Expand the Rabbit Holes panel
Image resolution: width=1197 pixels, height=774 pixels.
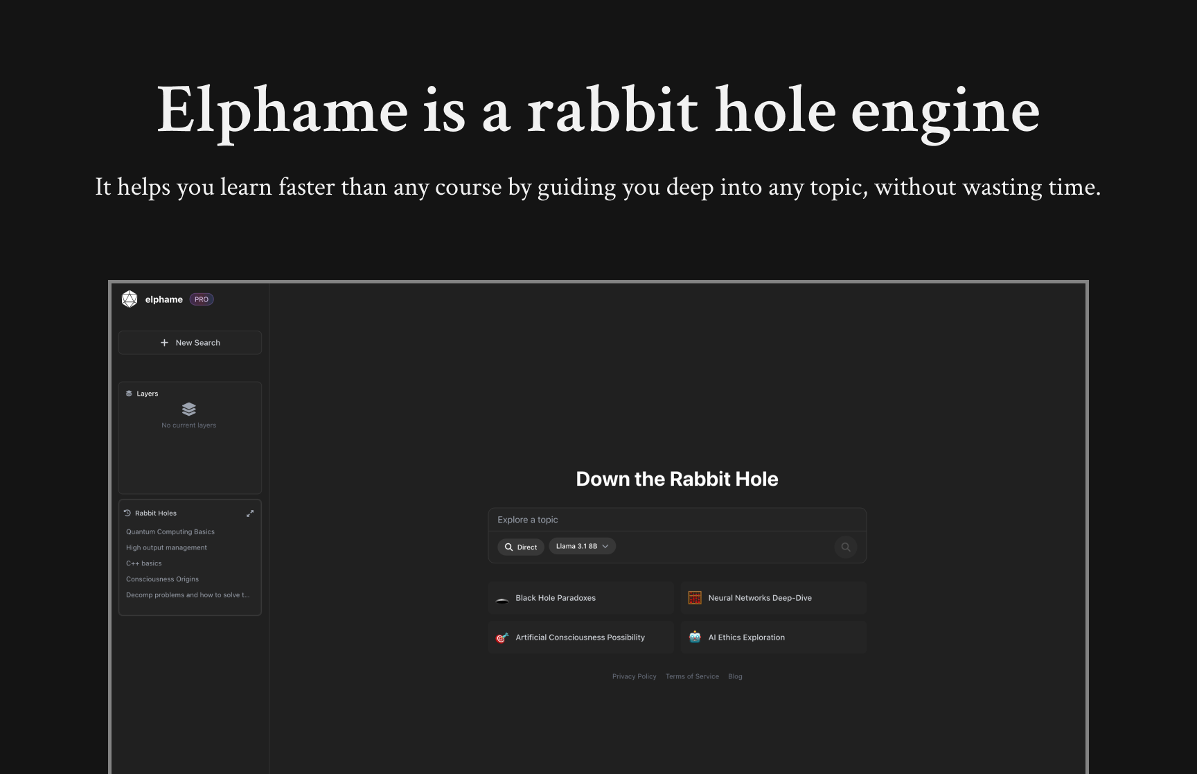pos(250,513)
